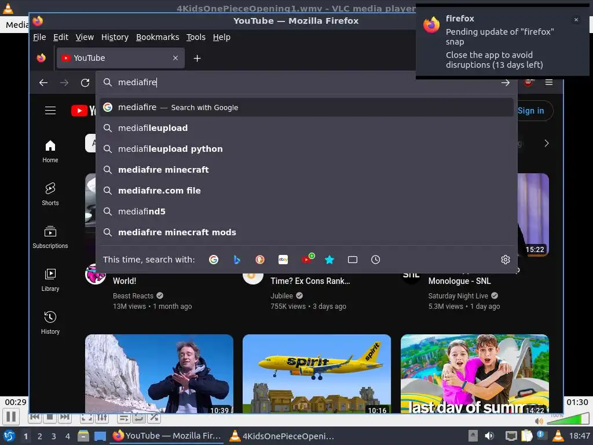Open the 10:39 white cliffs video thumbnail
The image size is (593, 445).
coord(159,374)
